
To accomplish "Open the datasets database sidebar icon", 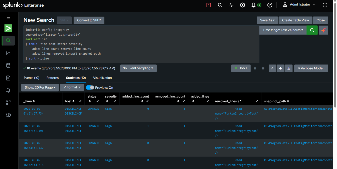I will 8,65.
